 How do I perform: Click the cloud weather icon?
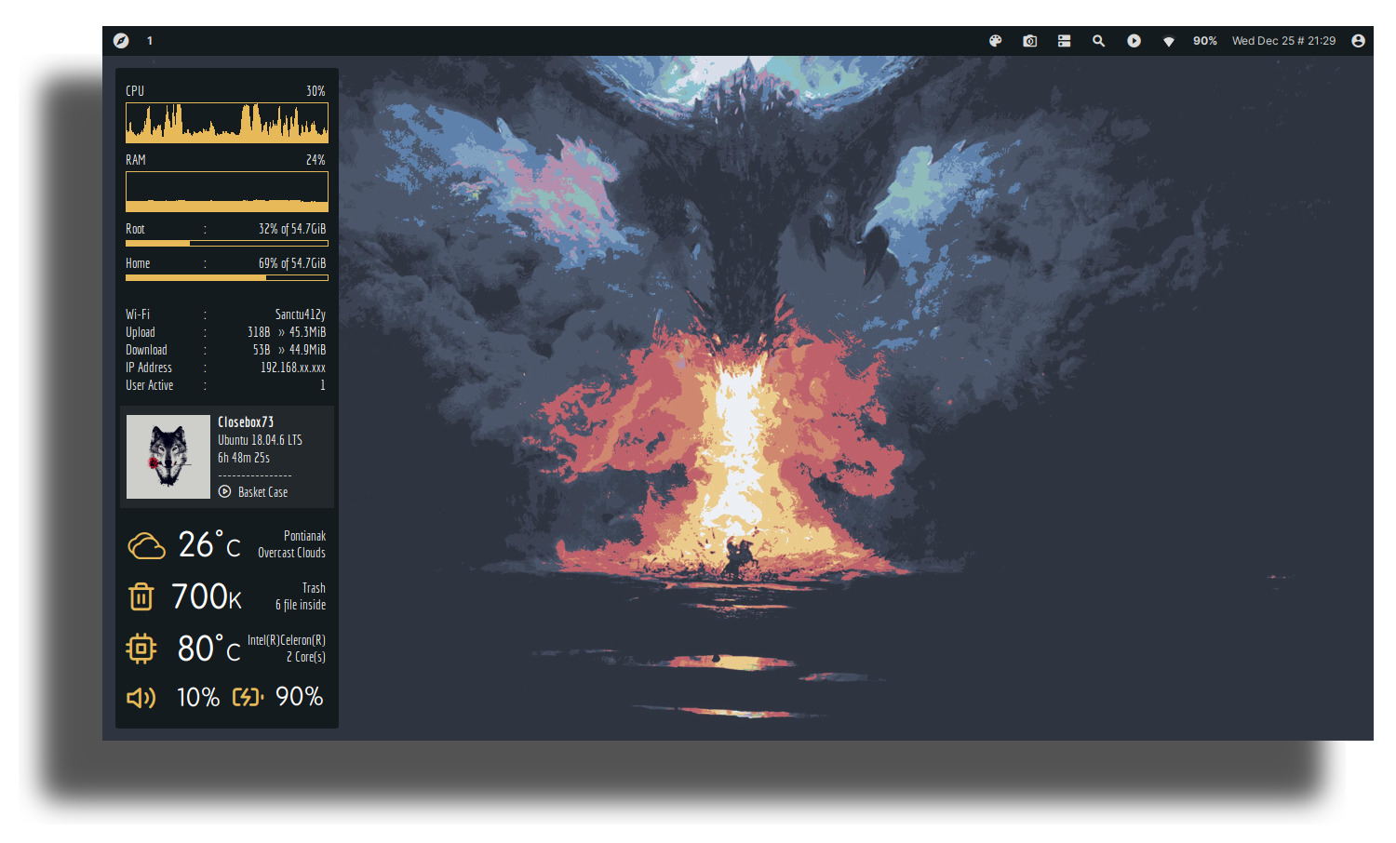(146, 545)
